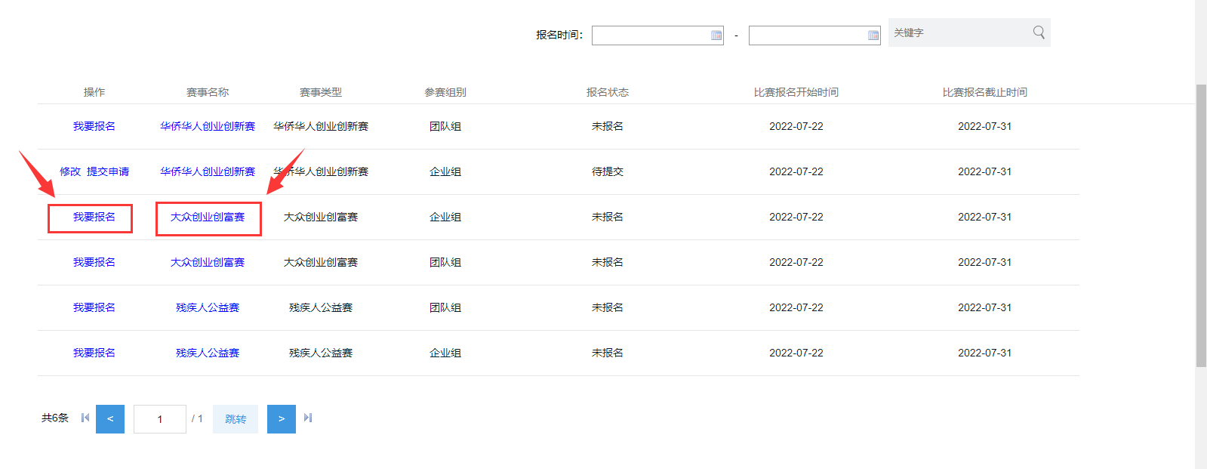Click 提交申请 in the 待提交 row
Image resolution: width=1207 pixels, height=469 pixels.
(x=108, y=171)
